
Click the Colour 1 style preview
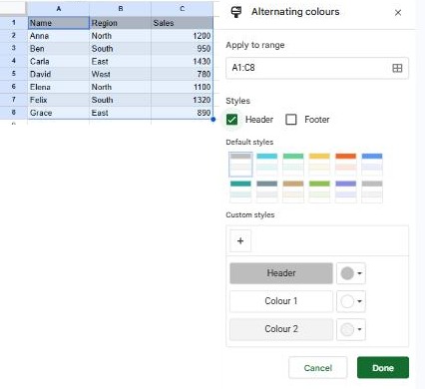281,301
